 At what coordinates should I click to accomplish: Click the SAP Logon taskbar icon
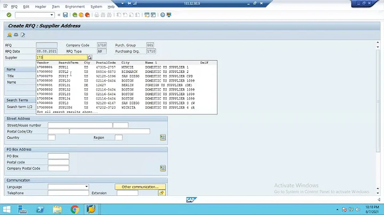91,209
